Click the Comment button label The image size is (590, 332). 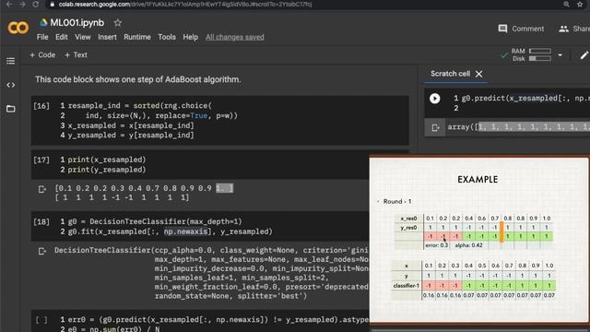[x=527, y=29]
